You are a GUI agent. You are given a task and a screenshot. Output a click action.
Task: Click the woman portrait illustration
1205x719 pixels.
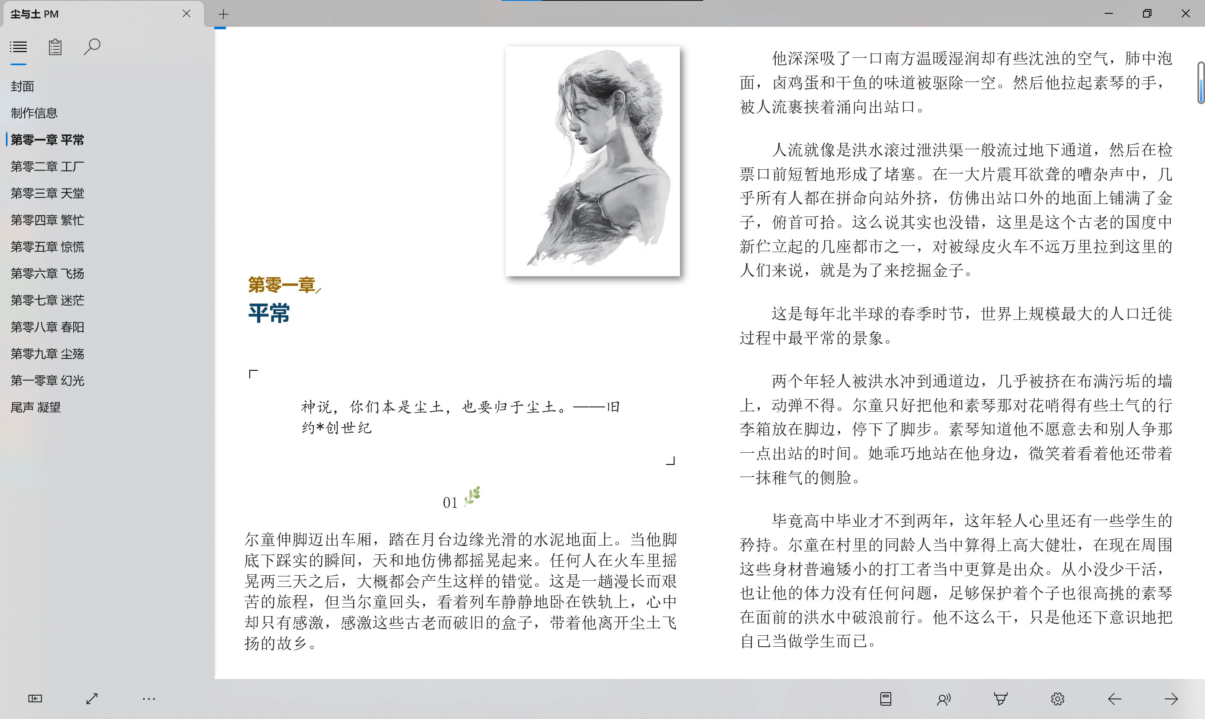(592, 161)
